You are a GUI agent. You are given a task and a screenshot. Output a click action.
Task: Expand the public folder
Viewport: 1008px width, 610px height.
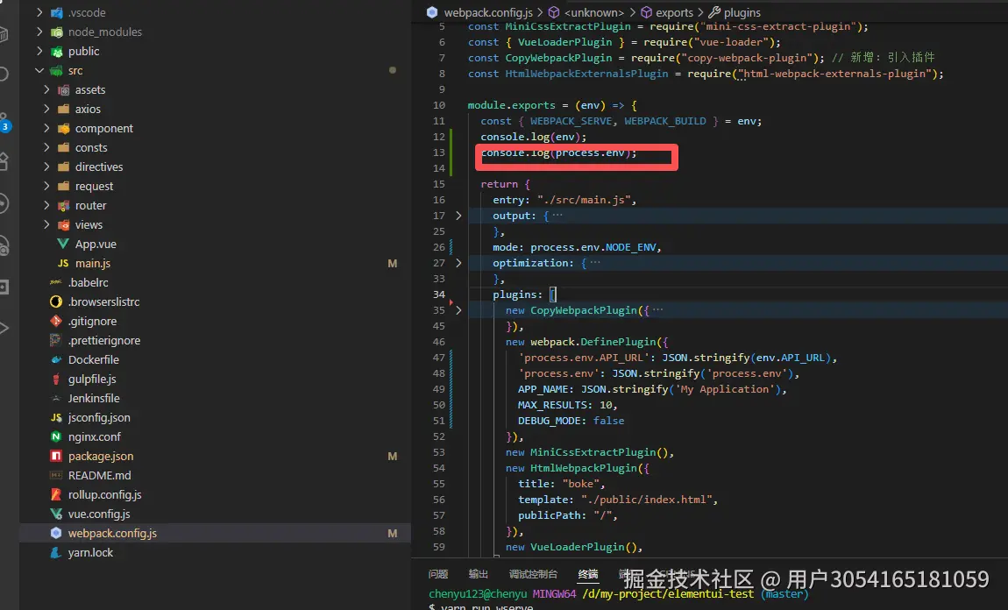pos(39,51)
